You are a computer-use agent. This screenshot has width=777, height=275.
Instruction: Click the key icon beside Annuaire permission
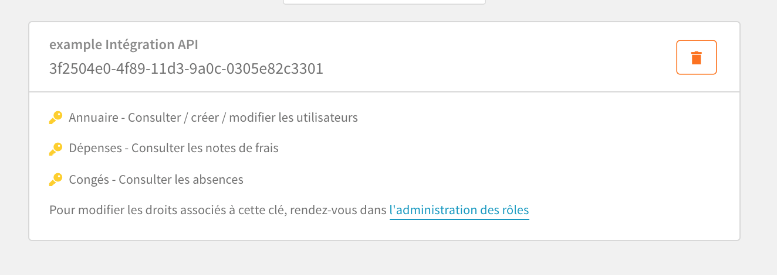pos(56,118)
